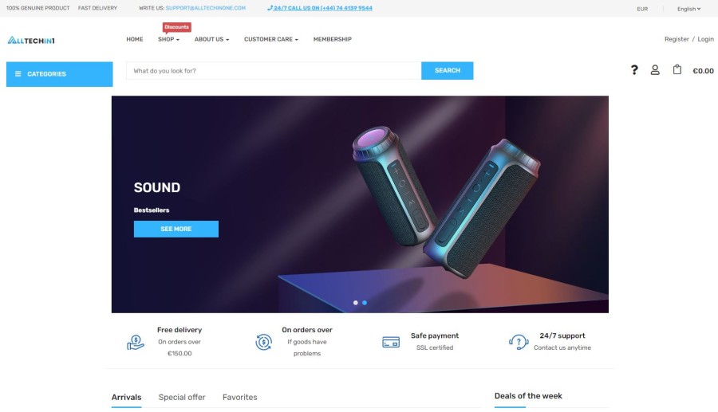The width and height of the screenshot is (718, 412).
Task: Focus the "What do you look for?" search field
Action: (274, 71)
